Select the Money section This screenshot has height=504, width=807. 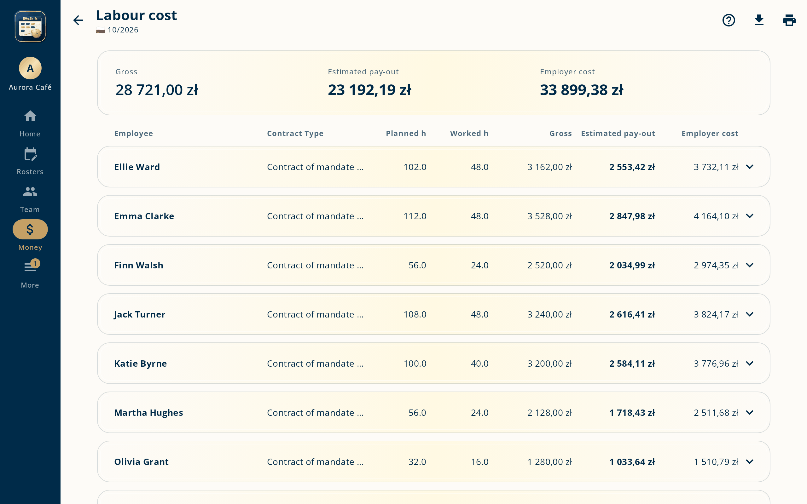coord(30,235)
